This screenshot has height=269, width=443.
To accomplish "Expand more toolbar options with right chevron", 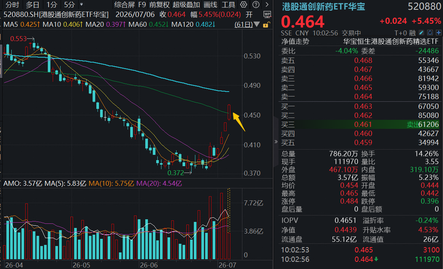I will pos(267,5).
